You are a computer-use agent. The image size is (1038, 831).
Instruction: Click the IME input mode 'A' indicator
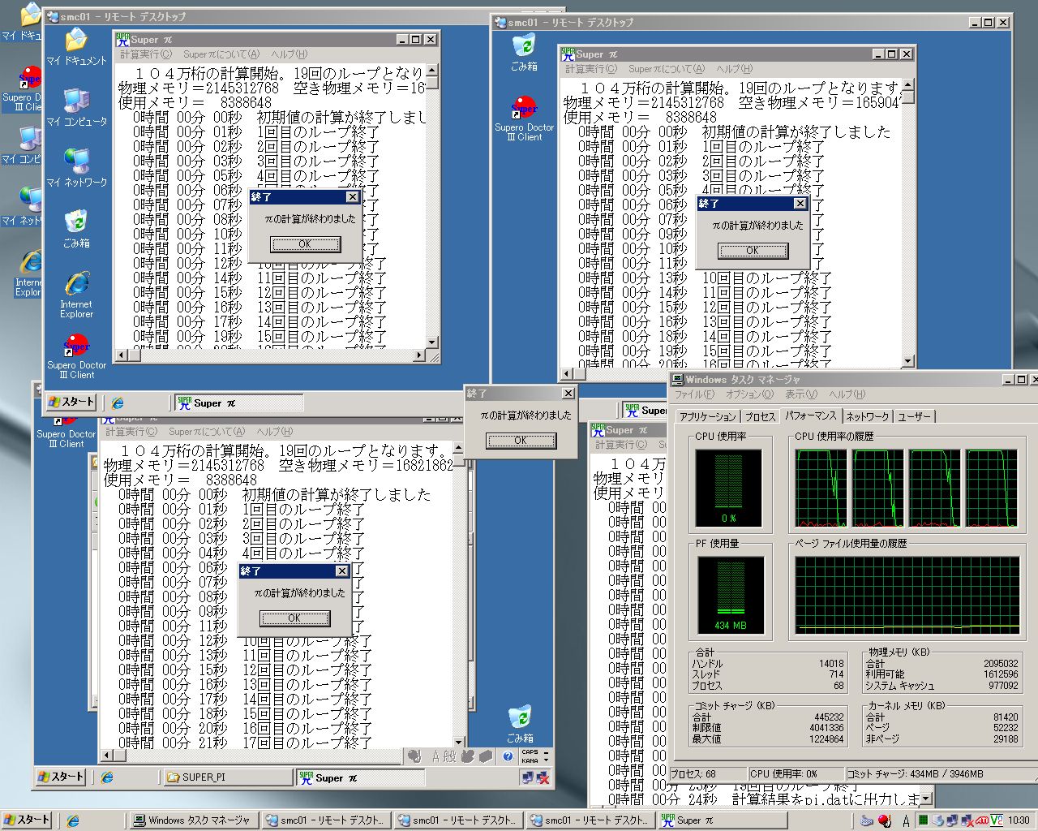(436, 756)
